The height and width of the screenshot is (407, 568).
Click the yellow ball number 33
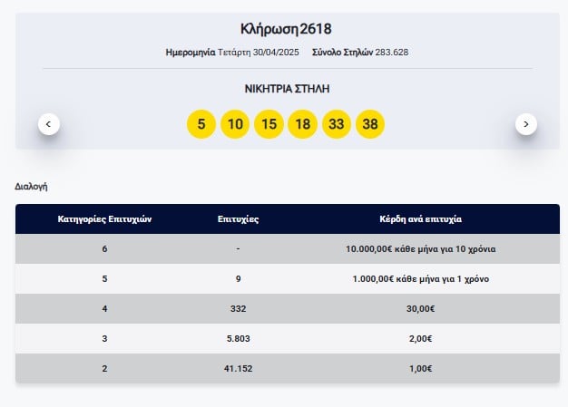click(x=336, y=124)
